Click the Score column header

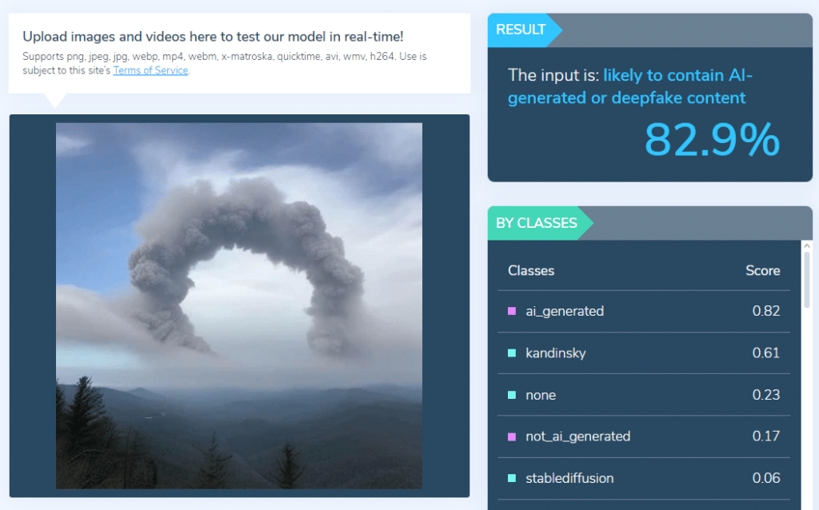pyautogui.click(x=762, y=270)
